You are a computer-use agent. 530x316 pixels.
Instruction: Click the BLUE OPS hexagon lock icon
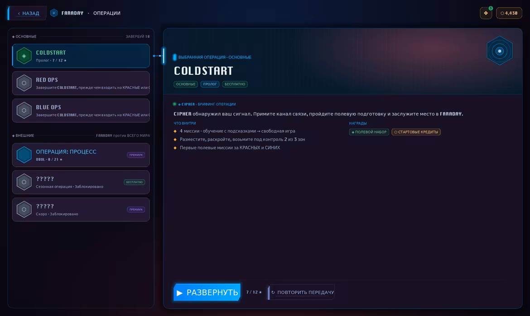[x=24, y=110]
